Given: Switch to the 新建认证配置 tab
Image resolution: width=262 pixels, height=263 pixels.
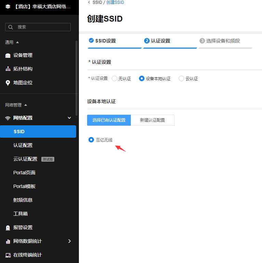Looking at the screenshot, I should click(x=152, y=120).
